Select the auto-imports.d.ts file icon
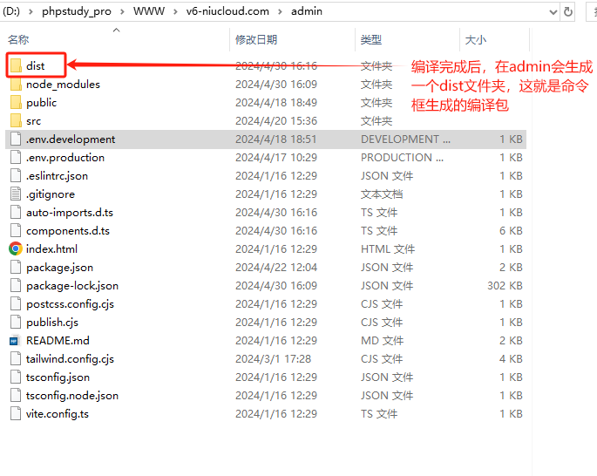Screen dimensions: 597x476 pos(16,213)
